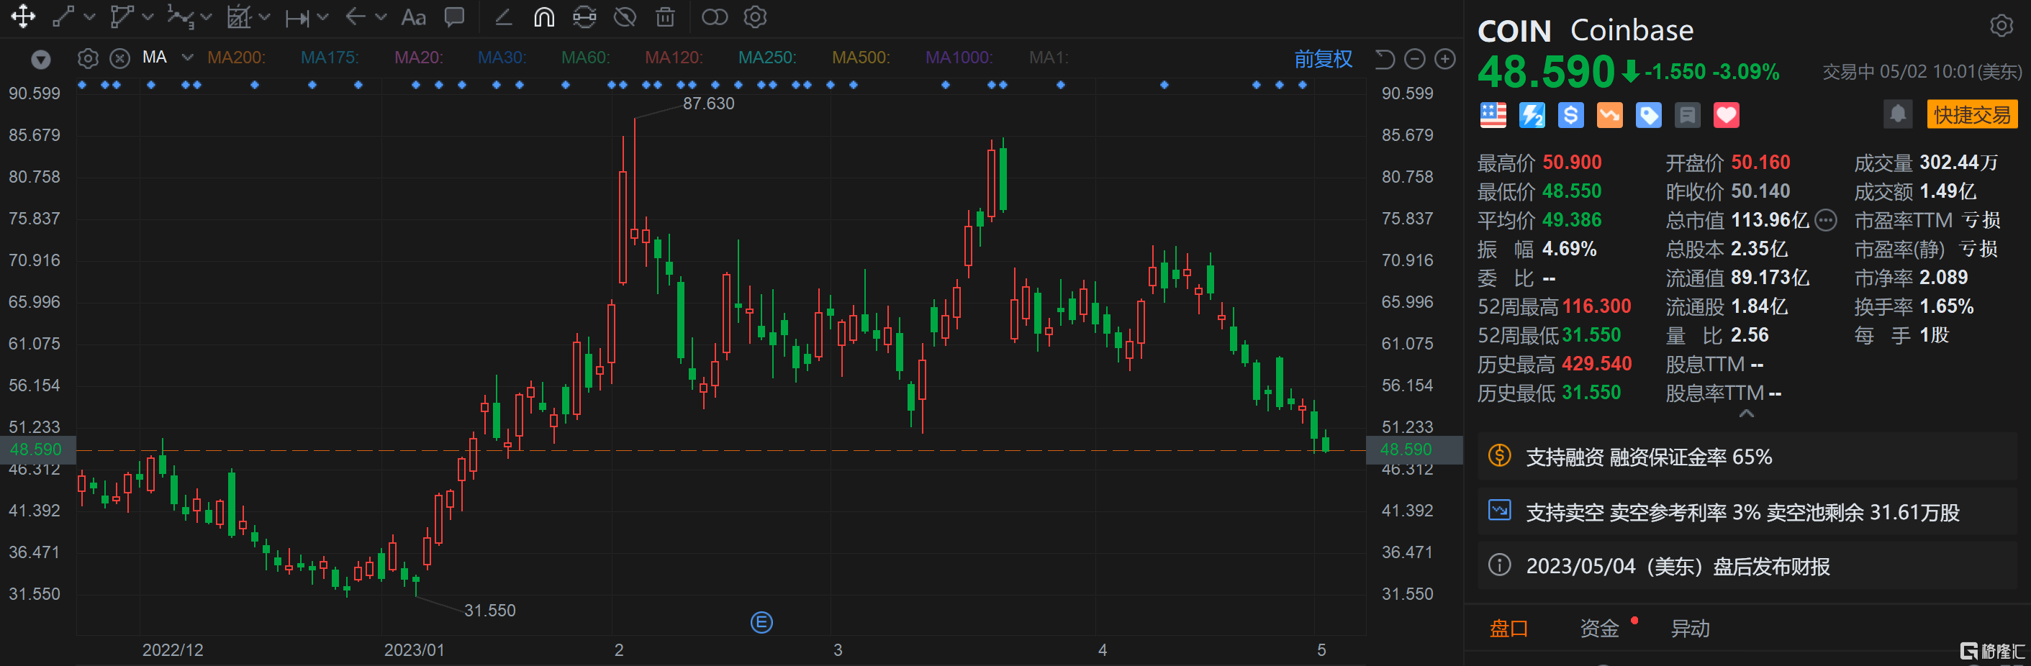This screenshot has width=2031, height=666.
Task: Open MA indicator settings gear
Action: [x=89, y=58]
